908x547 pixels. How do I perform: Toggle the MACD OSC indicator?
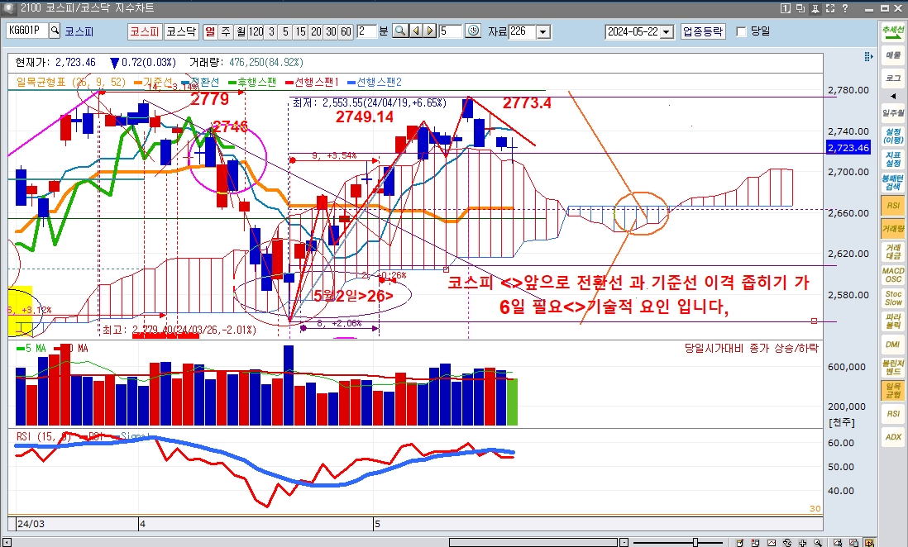(893, 275)
